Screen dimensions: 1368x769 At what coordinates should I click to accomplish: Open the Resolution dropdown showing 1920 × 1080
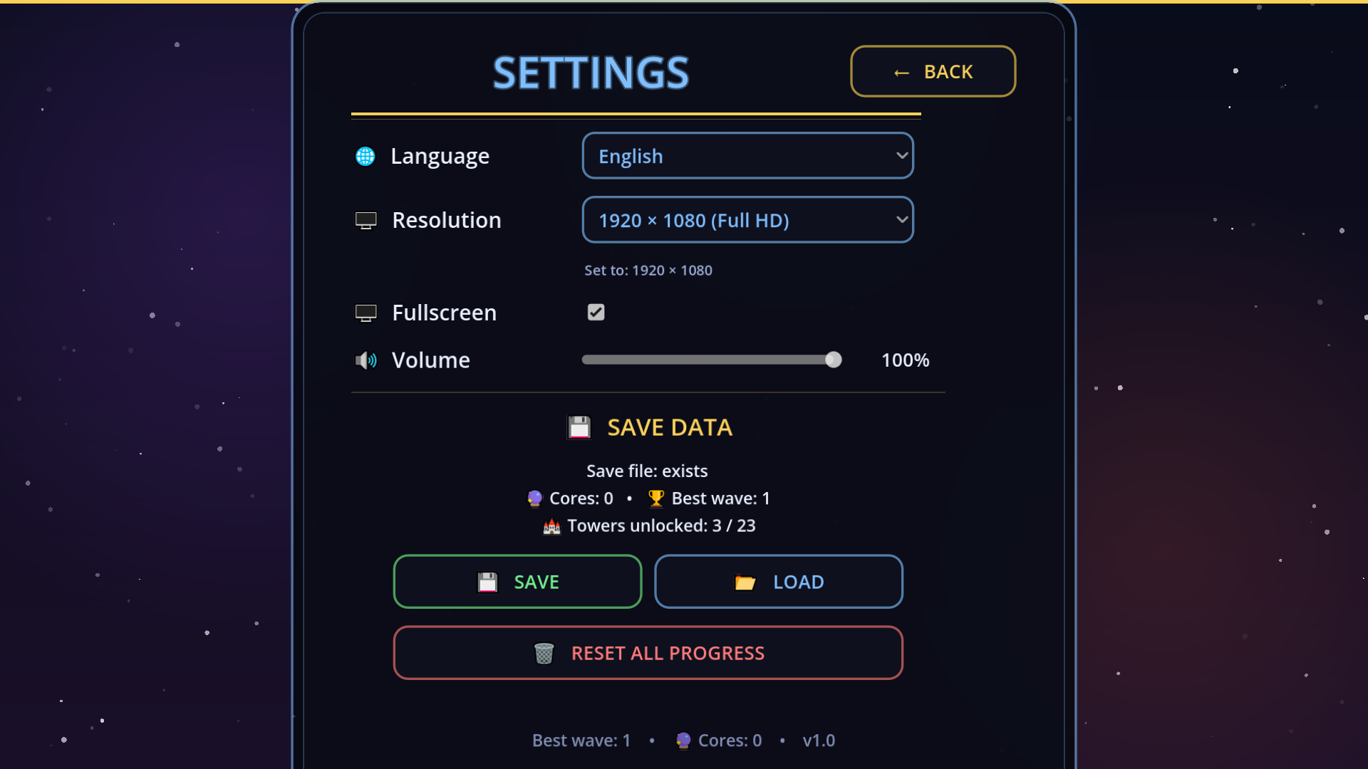click(748, 219)
